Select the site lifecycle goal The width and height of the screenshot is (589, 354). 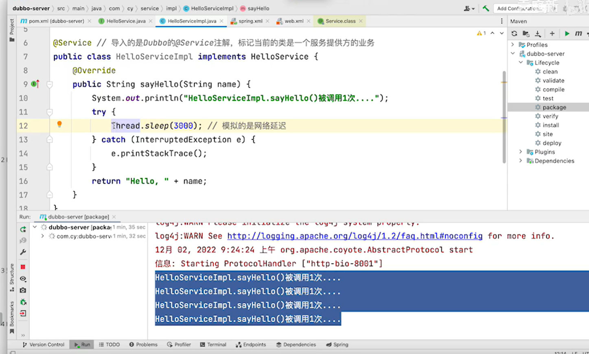point(547,134)
